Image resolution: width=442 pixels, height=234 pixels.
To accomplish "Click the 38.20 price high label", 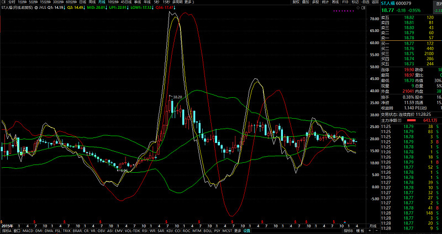I will coord(177,97).
